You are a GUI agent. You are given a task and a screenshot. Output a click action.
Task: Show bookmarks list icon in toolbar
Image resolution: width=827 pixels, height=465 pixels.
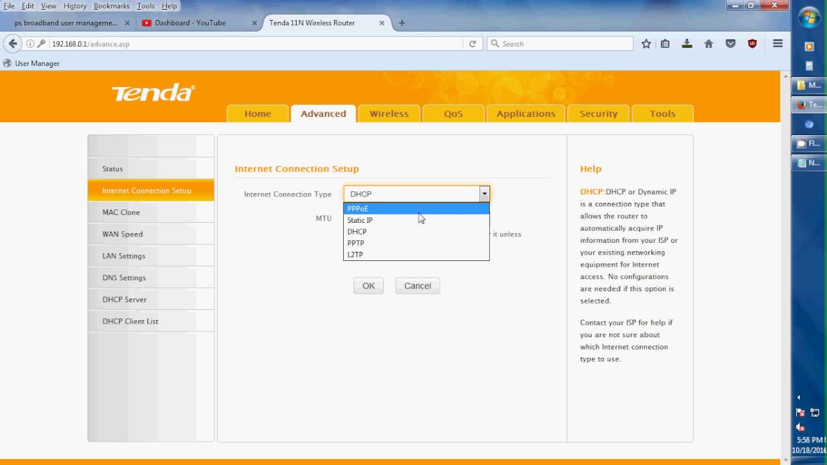coord(665,44)
